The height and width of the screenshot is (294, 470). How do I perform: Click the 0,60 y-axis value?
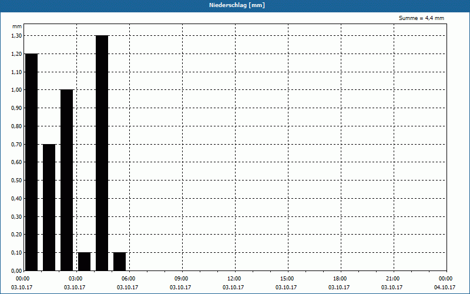coord(16,162)
